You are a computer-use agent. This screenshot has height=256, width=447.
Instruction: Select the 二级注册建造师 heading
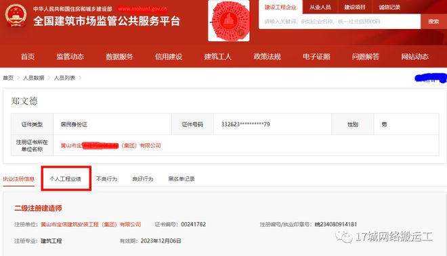[x=38, y=208]
